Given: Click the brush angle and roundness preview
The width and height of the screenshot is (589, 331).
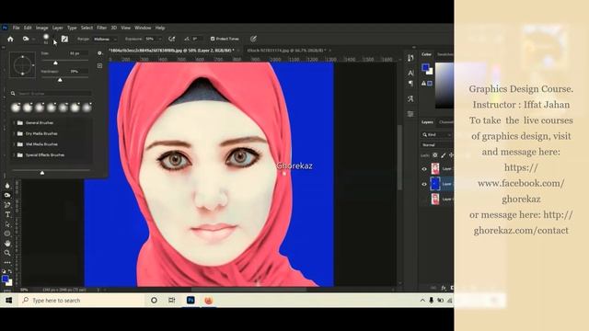Looking at the screenshot, I should point(22,65).
